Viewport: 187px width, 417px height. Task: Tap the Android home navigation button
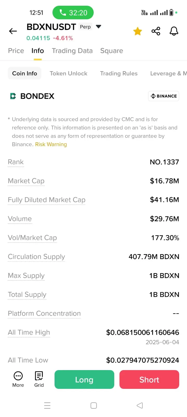[x=94, y=406]
